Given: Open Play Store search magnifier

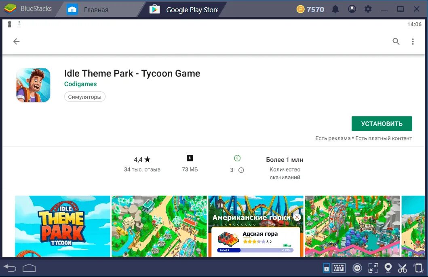Looking at the screenshot, I should pos(396,41).
